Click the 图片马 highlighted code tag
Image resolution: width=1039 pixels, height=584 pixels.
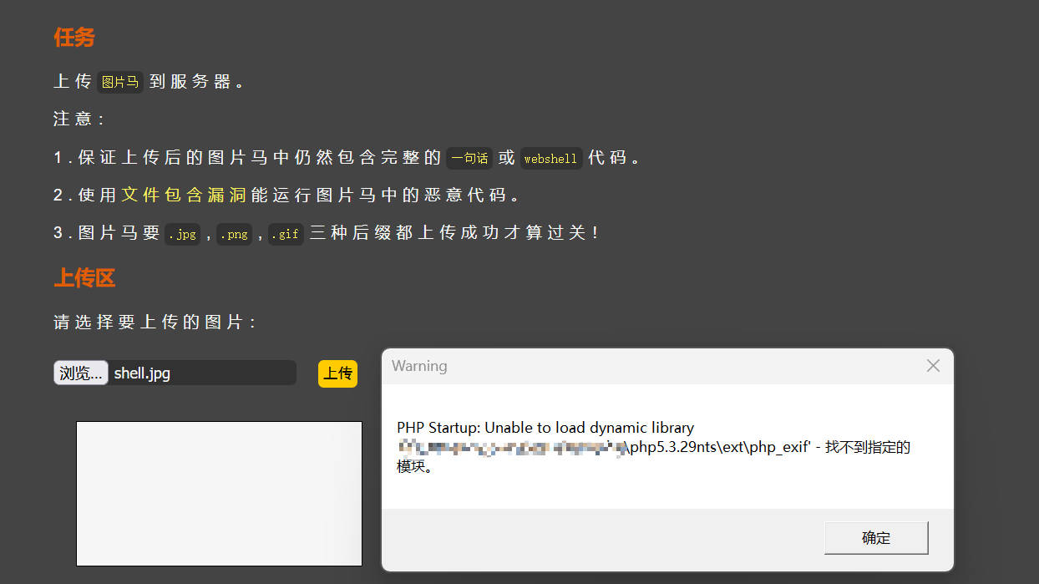pos(120,82)
